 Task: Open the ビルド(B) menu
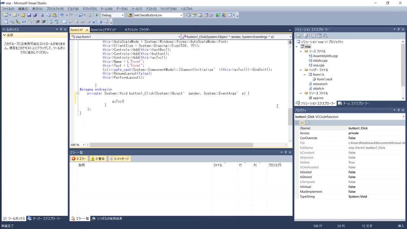point(73,9)
